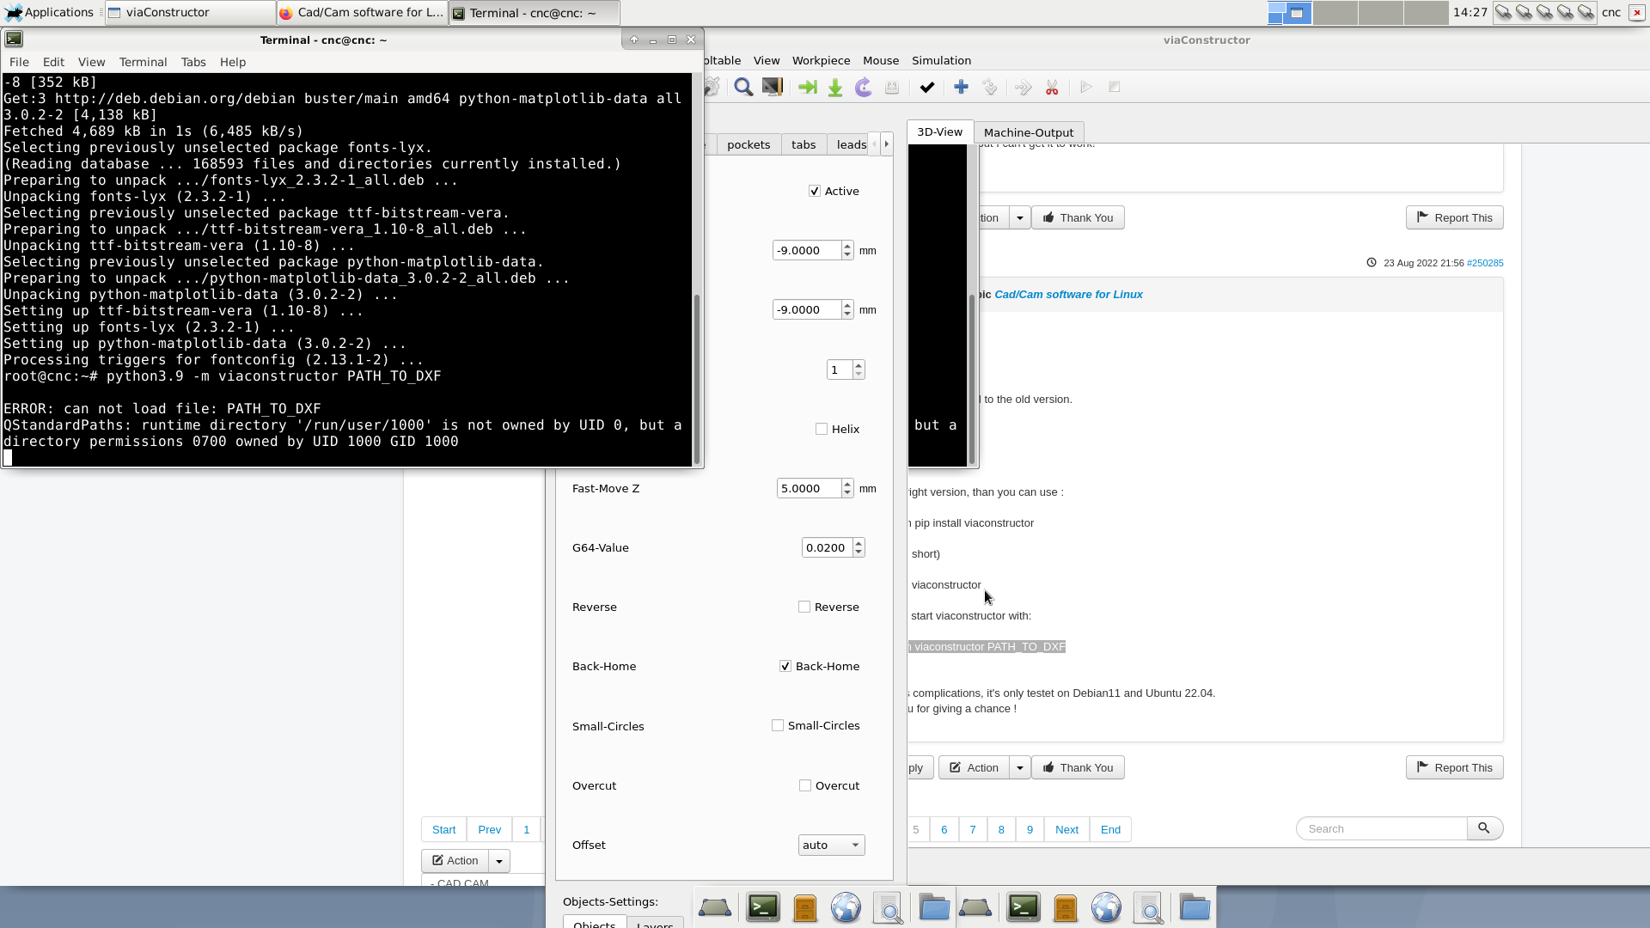The width and height of the screenshot is (1650, 928).
Task: Click the terminal icon in Terminal title bar
Action: 14,39
